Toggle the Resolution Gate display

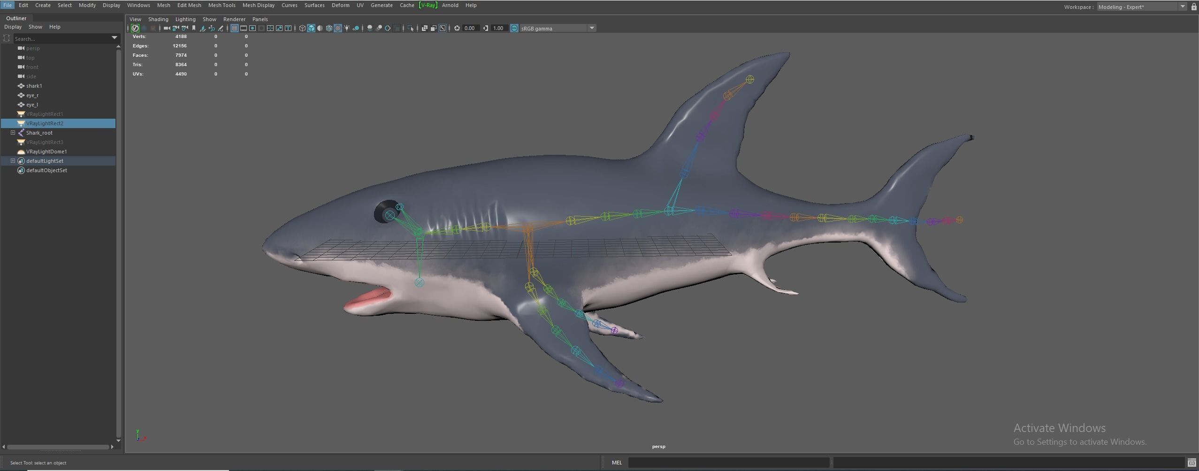(252, 28)
